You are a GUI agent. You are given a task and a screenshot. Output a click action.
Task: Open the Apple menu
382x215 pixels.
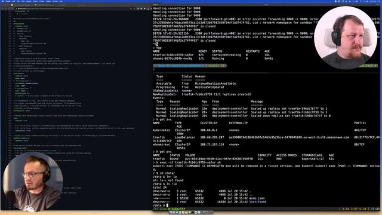pyautogui.click(x=3, y=1)
